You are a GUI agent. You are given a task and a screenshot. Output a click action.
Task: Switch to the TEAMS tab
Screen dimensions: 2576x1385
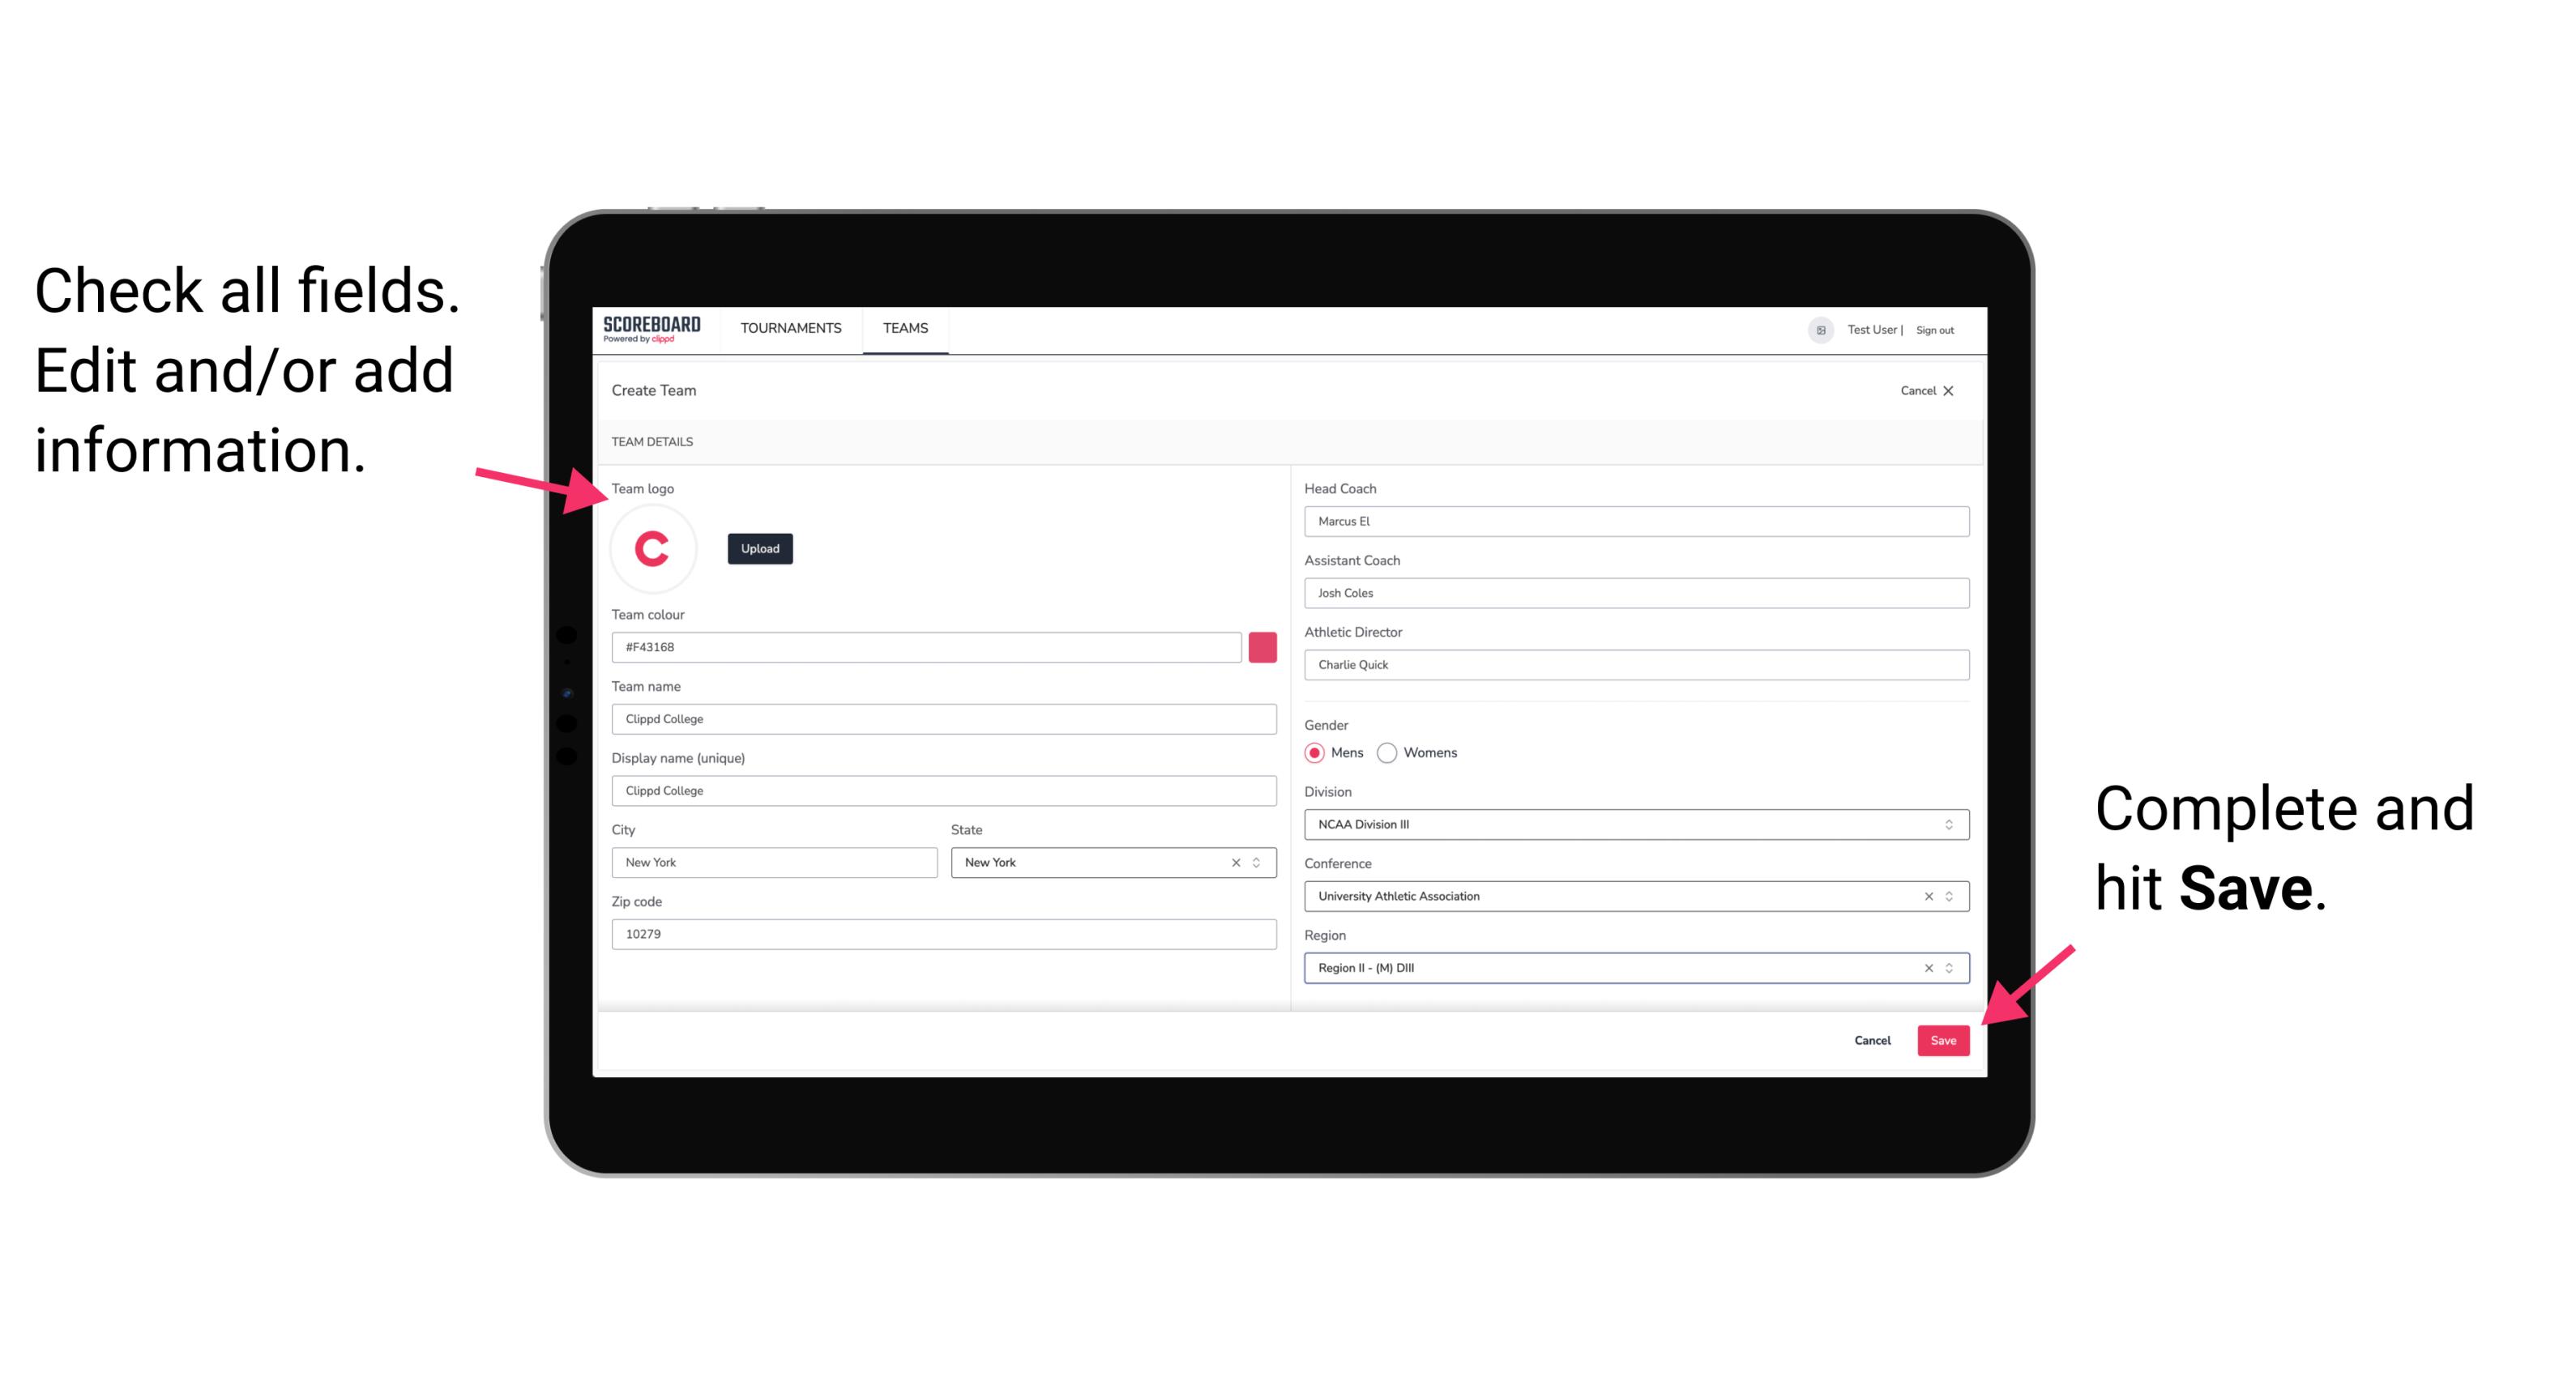(904, 329)
